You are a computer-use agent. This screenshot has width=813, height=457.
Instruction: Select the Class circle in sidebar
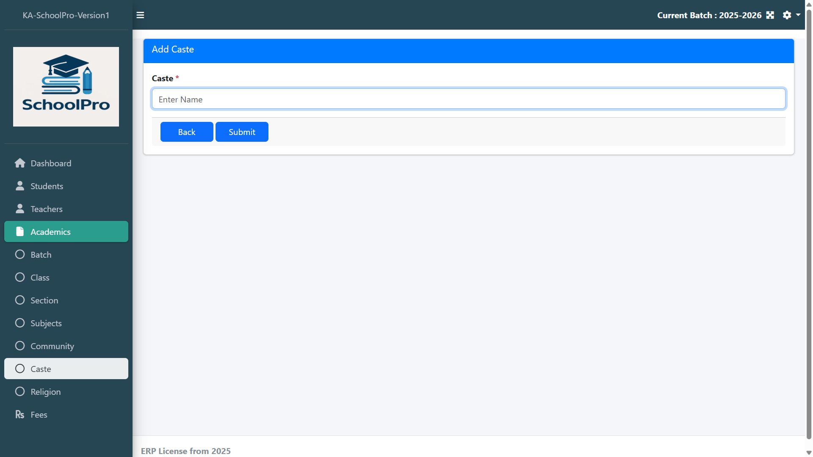20,278
